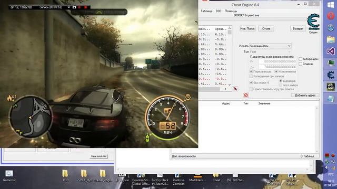
Task: Click the Пред.. previous value column header
Action: click(x=221, y=29)
